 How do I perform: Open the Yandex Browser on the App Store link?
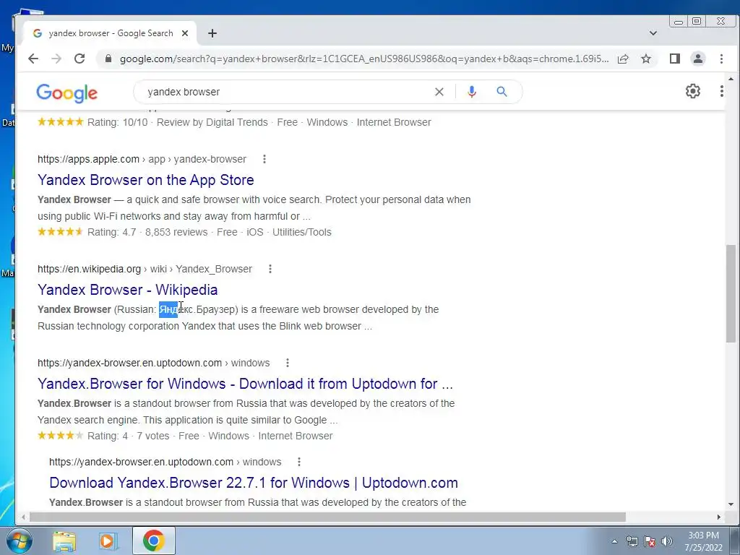pyautogui.click(x=146, y=180)
